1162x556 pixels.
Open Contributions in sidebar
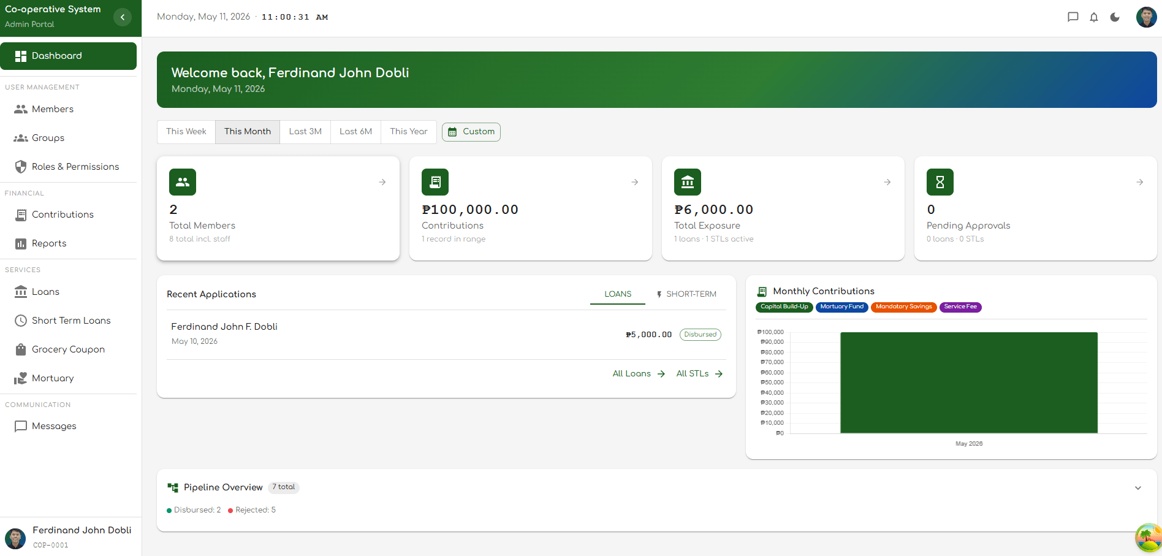[x=69, y=215]
